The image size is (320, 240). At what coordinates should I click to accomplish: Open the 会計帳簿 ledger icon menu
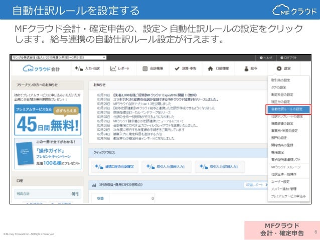(x=152, y=69)
